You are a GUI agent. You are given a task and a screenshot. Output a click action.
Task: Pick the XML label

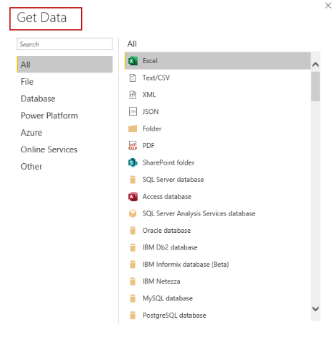click(x=149, y=95)
